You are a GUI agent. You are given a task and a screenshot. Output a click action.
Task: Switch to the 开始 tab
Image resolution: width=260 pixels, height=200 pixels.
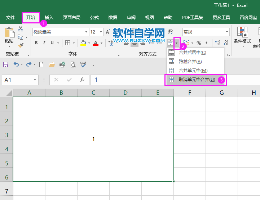click(31, 17)
